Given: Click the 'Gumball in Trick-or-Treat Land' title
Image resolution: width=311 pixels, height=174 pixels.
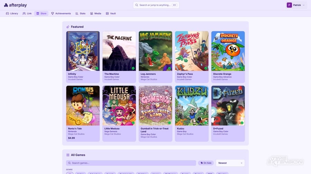Looking at the screenshot, I should 154,130.
